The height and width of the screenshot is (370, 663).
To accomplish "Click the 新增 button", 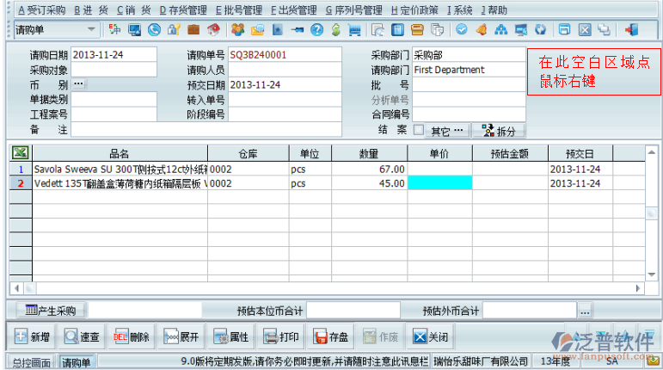I will [32, 336].
